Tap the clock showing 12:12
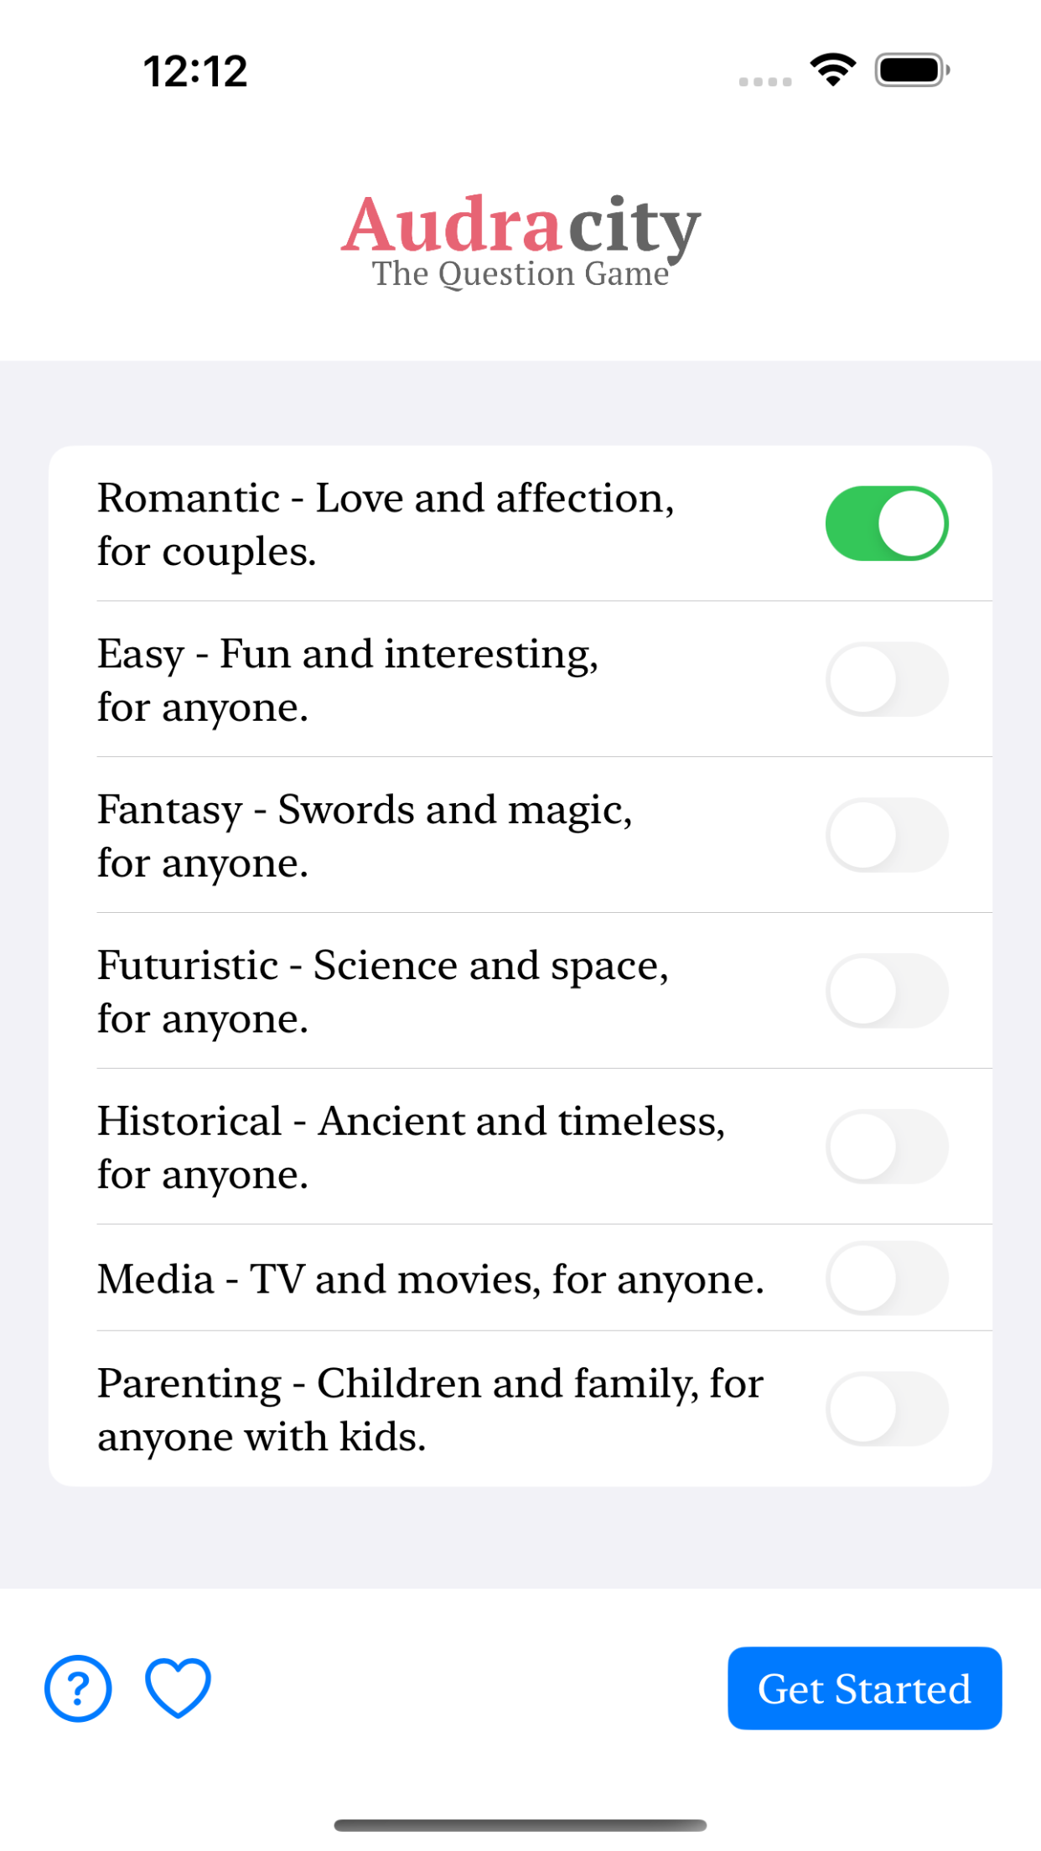This screenshot has height=1851, width=1041. pyautogui.click(x=195, y=71)
